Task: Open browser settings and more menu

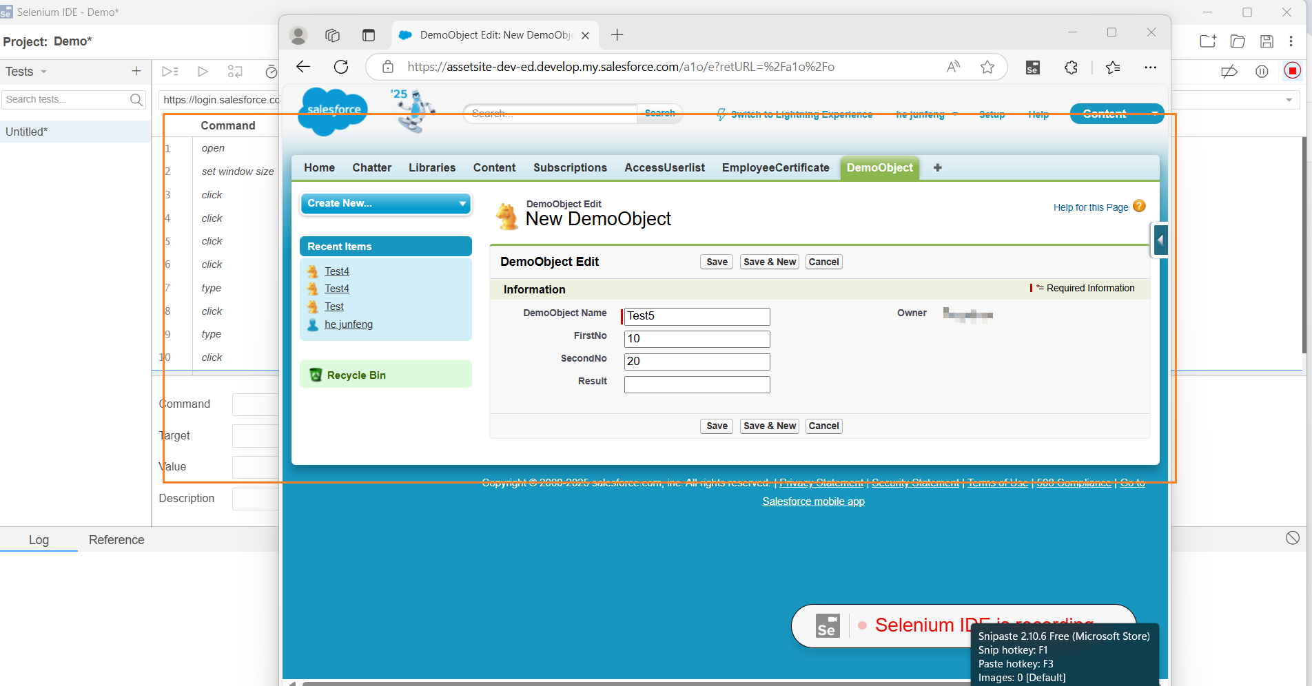Action: 1150,67
